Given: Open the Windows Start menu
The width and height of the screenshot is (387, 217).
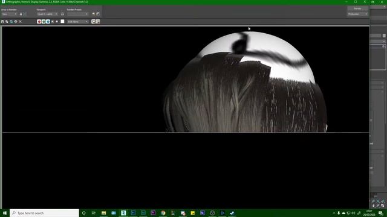Looking at the screenshot, I should coord(5,213).
